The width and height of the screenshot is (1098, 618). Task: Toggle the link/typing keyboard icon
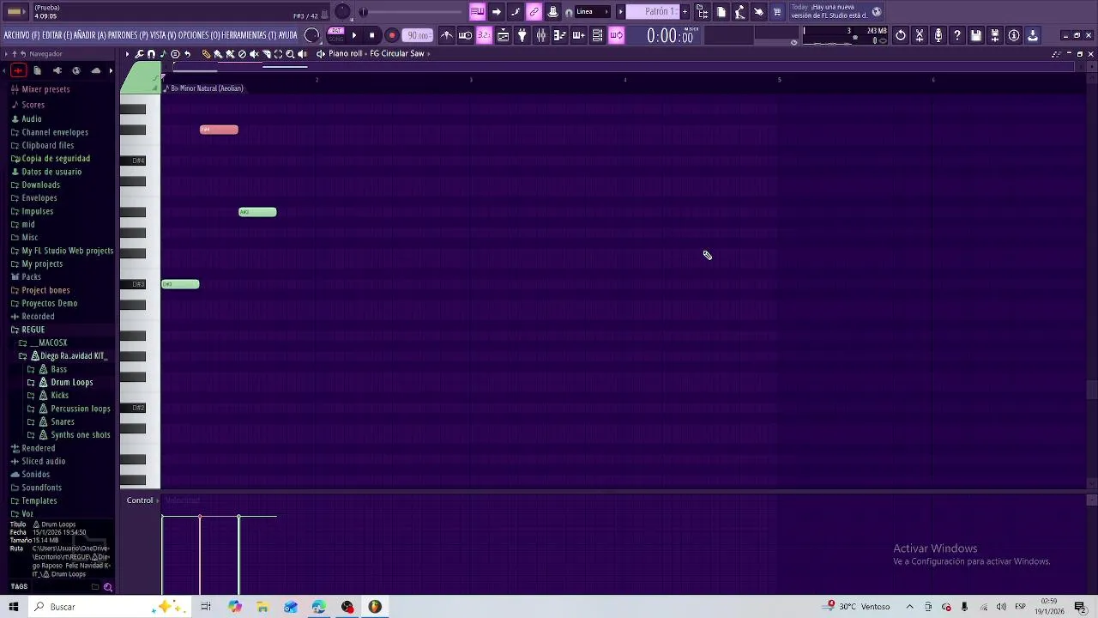point(534,12)
